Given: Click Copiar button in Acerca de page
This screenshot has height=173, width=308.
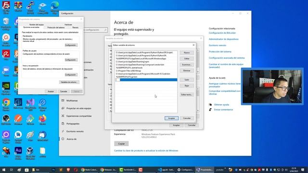Looking at the screenshot, I should click(121, 144).
